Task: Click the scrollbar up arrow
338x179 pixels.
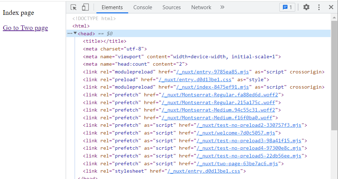Action: [x=334, y=18]
